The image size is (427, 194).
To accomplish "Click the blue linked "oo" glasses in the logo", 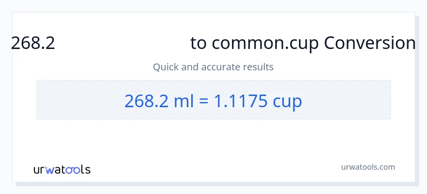I will click(x=74, y=170).
